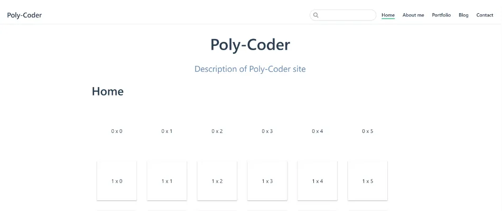Select the 1 x 1 card
Viewport: 502px width, 211px height.
tap(167, 181)
